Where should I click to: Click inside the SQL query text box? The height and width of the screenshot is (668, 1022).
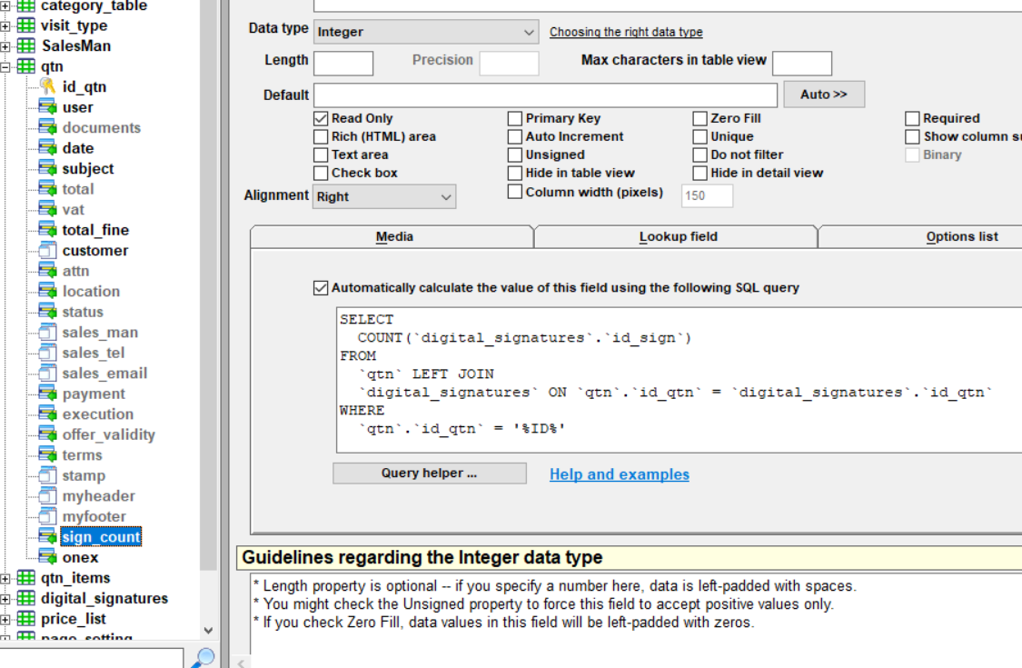(x=680, y=380)
